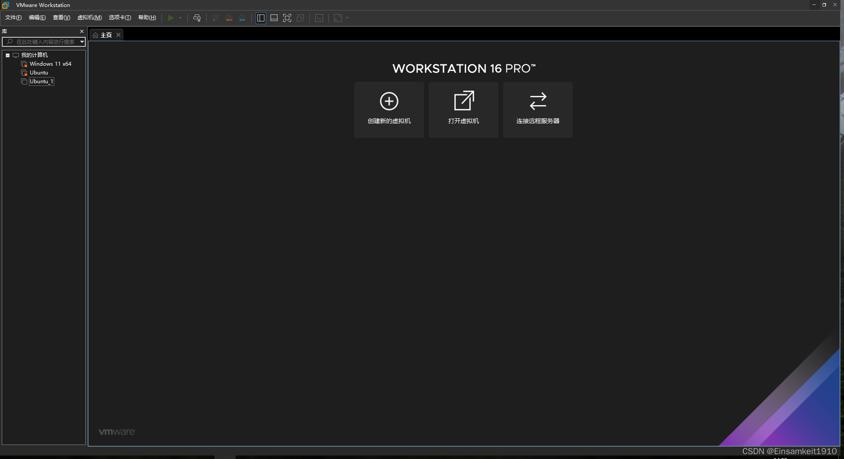This screenshot has height=459, width=844.
Task: Select the Windows 11 x64 virtual machine
Action: tap(50, 64)
